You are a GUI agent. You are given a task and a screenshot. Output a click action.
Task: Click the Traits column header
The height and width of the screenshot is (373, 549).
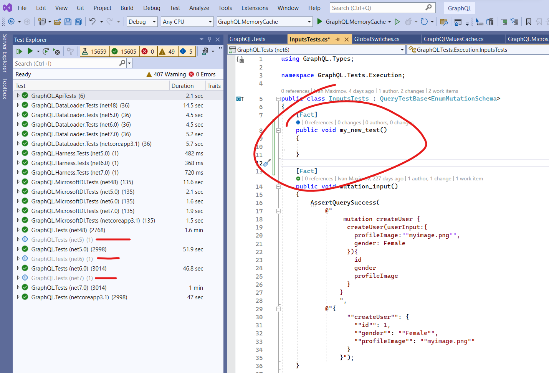[214, 86]
